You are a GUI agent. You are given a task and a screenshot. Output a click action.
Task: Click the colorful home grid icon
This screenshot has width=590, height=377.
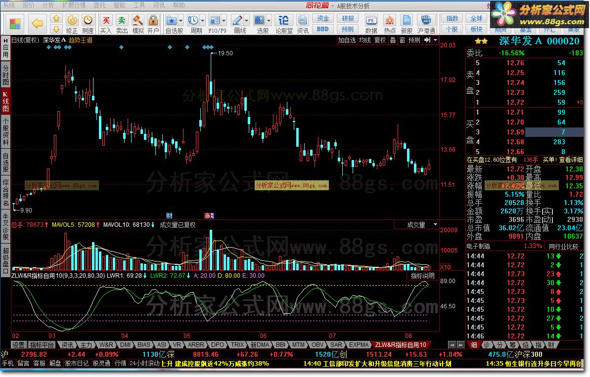pos(15,24)
